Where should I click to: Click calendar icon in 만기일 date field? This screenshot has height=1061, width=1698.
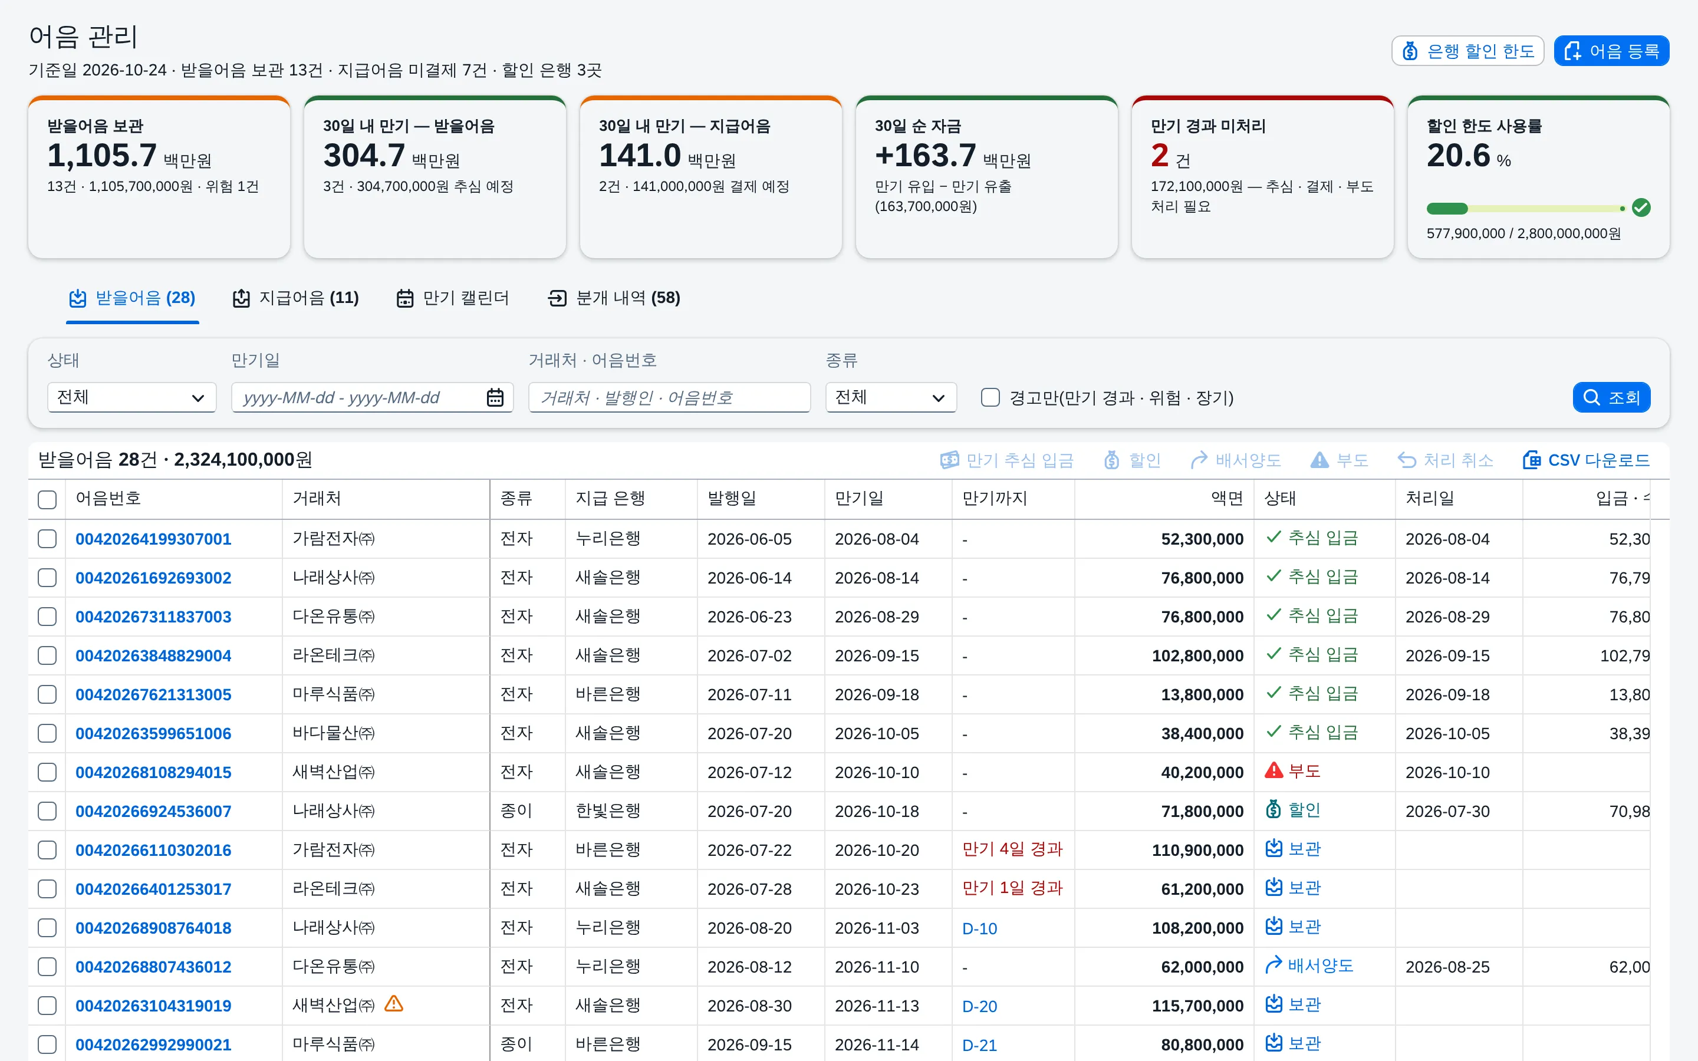point(495,397)
